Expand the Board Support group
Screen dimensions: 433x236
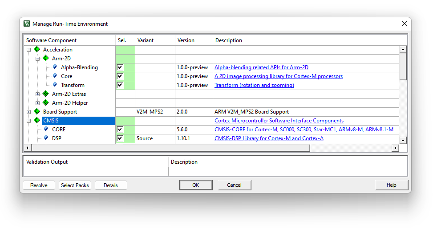pyautogui.click(x=29, y=112)
